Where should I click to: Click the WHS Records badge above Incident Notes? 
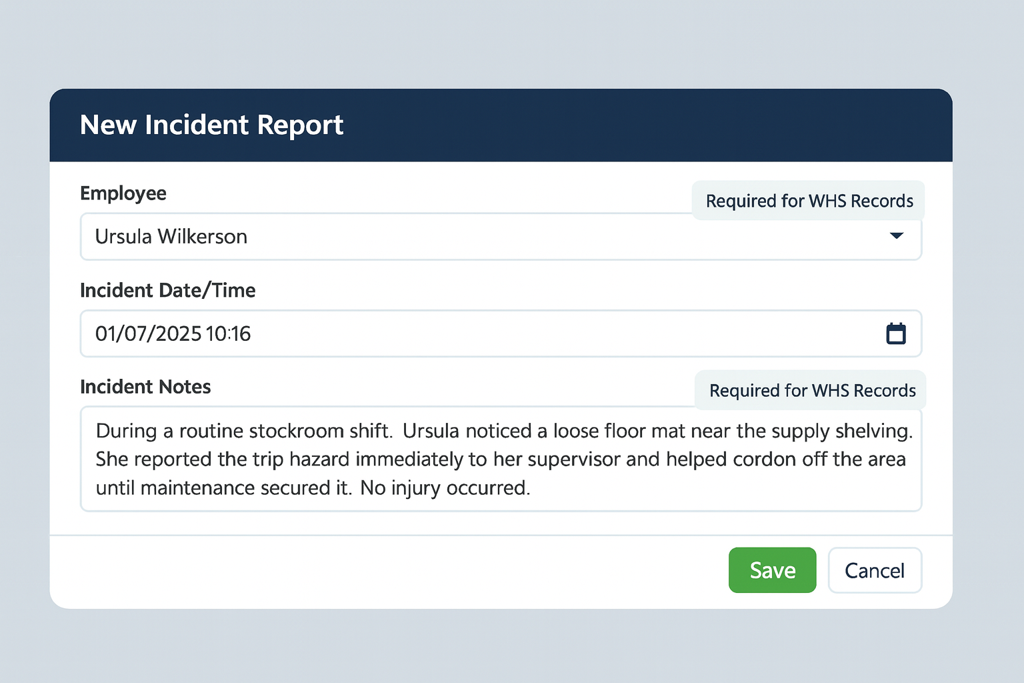click(809, 390)
